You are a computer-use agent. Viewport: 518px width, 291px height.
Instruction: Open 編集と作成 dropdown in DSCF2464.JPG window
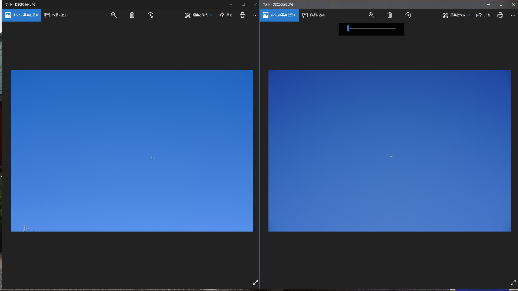click(x=199, y=15)
